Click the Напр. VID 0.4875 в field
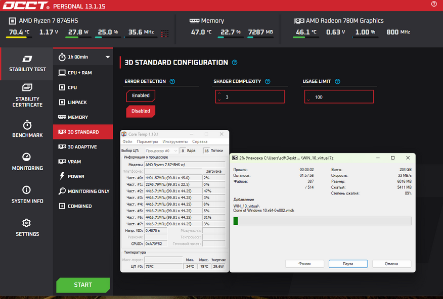The width and height of the screenshot is (443, 299). (x=156, y=230)
